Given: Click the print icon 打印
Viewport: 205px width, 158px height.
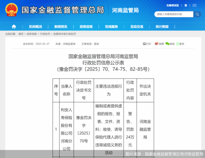Looking at the screenshot, I should (147, 44).
